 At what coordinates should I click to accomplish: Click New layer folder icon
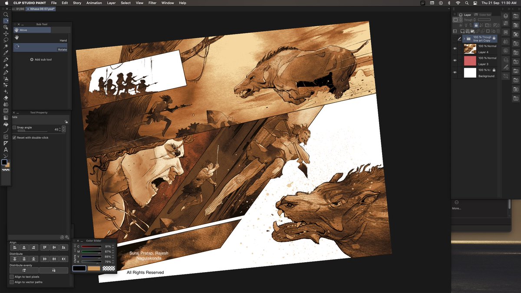[x=472, y=31]
